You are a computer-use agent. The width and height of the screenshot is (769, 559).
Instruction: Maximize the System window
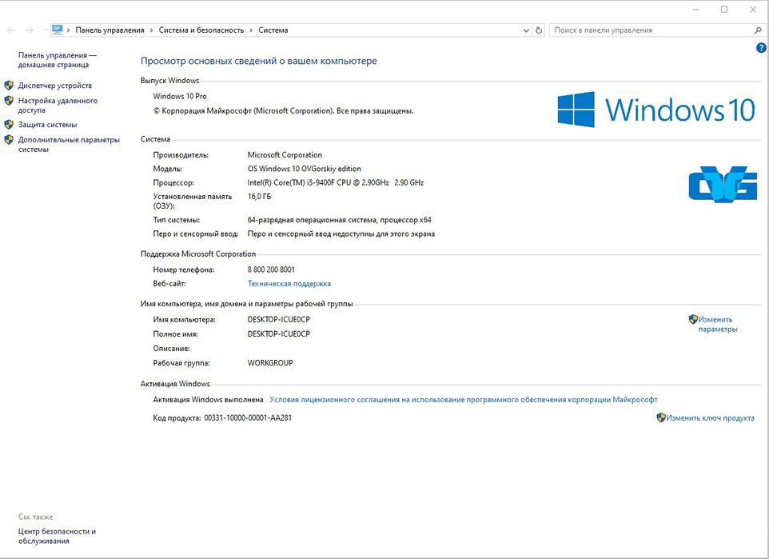[724, 10]
